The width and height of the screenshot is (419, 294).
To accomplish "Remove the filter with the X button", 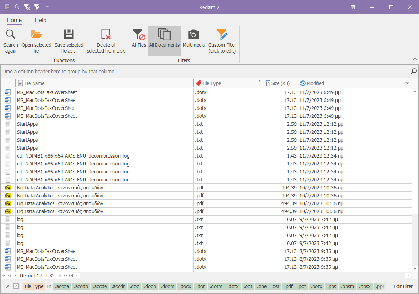I will click(x=8, y=286).
